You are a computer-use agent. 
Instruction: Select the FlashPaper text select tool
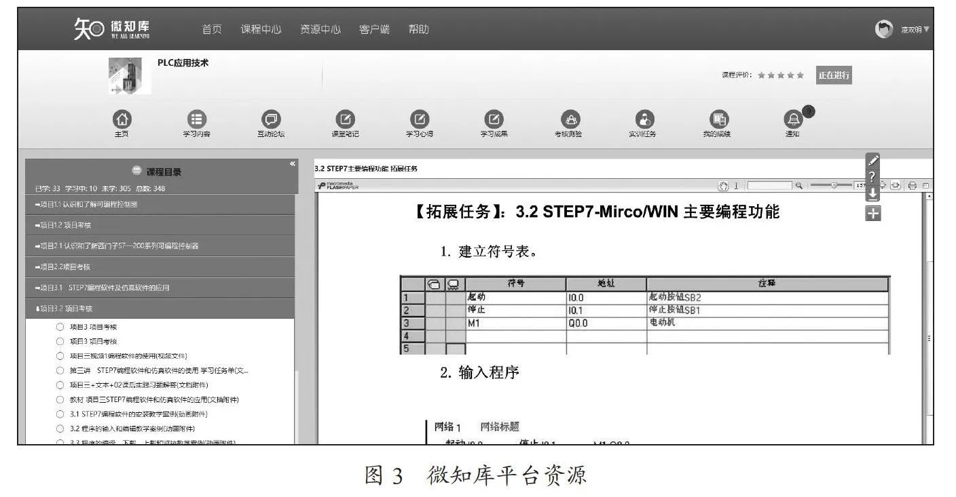coord(736,186)
